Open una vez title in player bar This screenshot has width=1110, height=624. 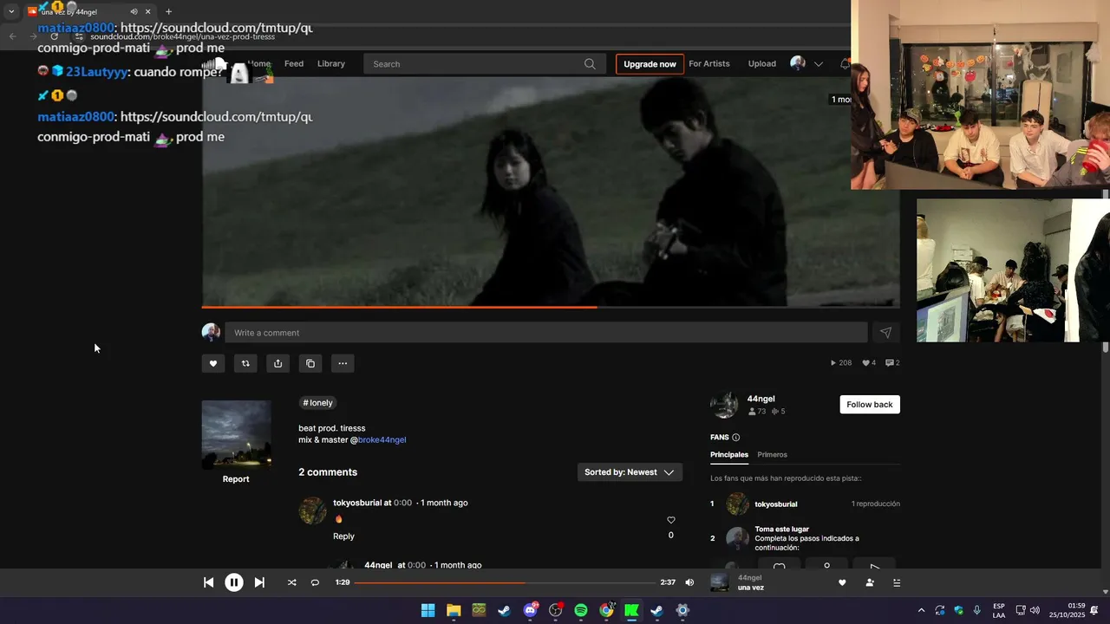[751, 588]
